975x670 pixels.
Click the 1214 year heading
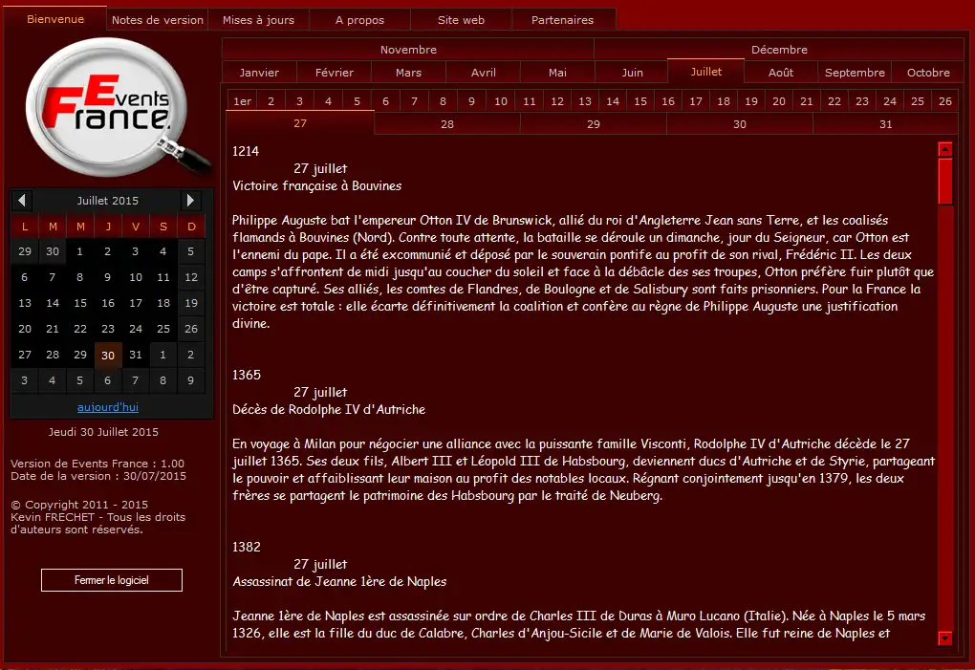[246, 151]
